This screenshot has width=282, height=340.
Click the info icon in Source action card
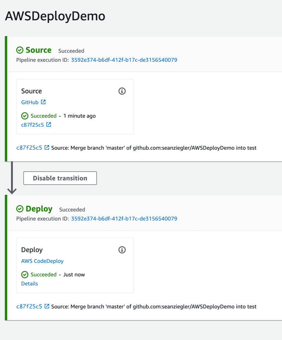click(122, 91)
